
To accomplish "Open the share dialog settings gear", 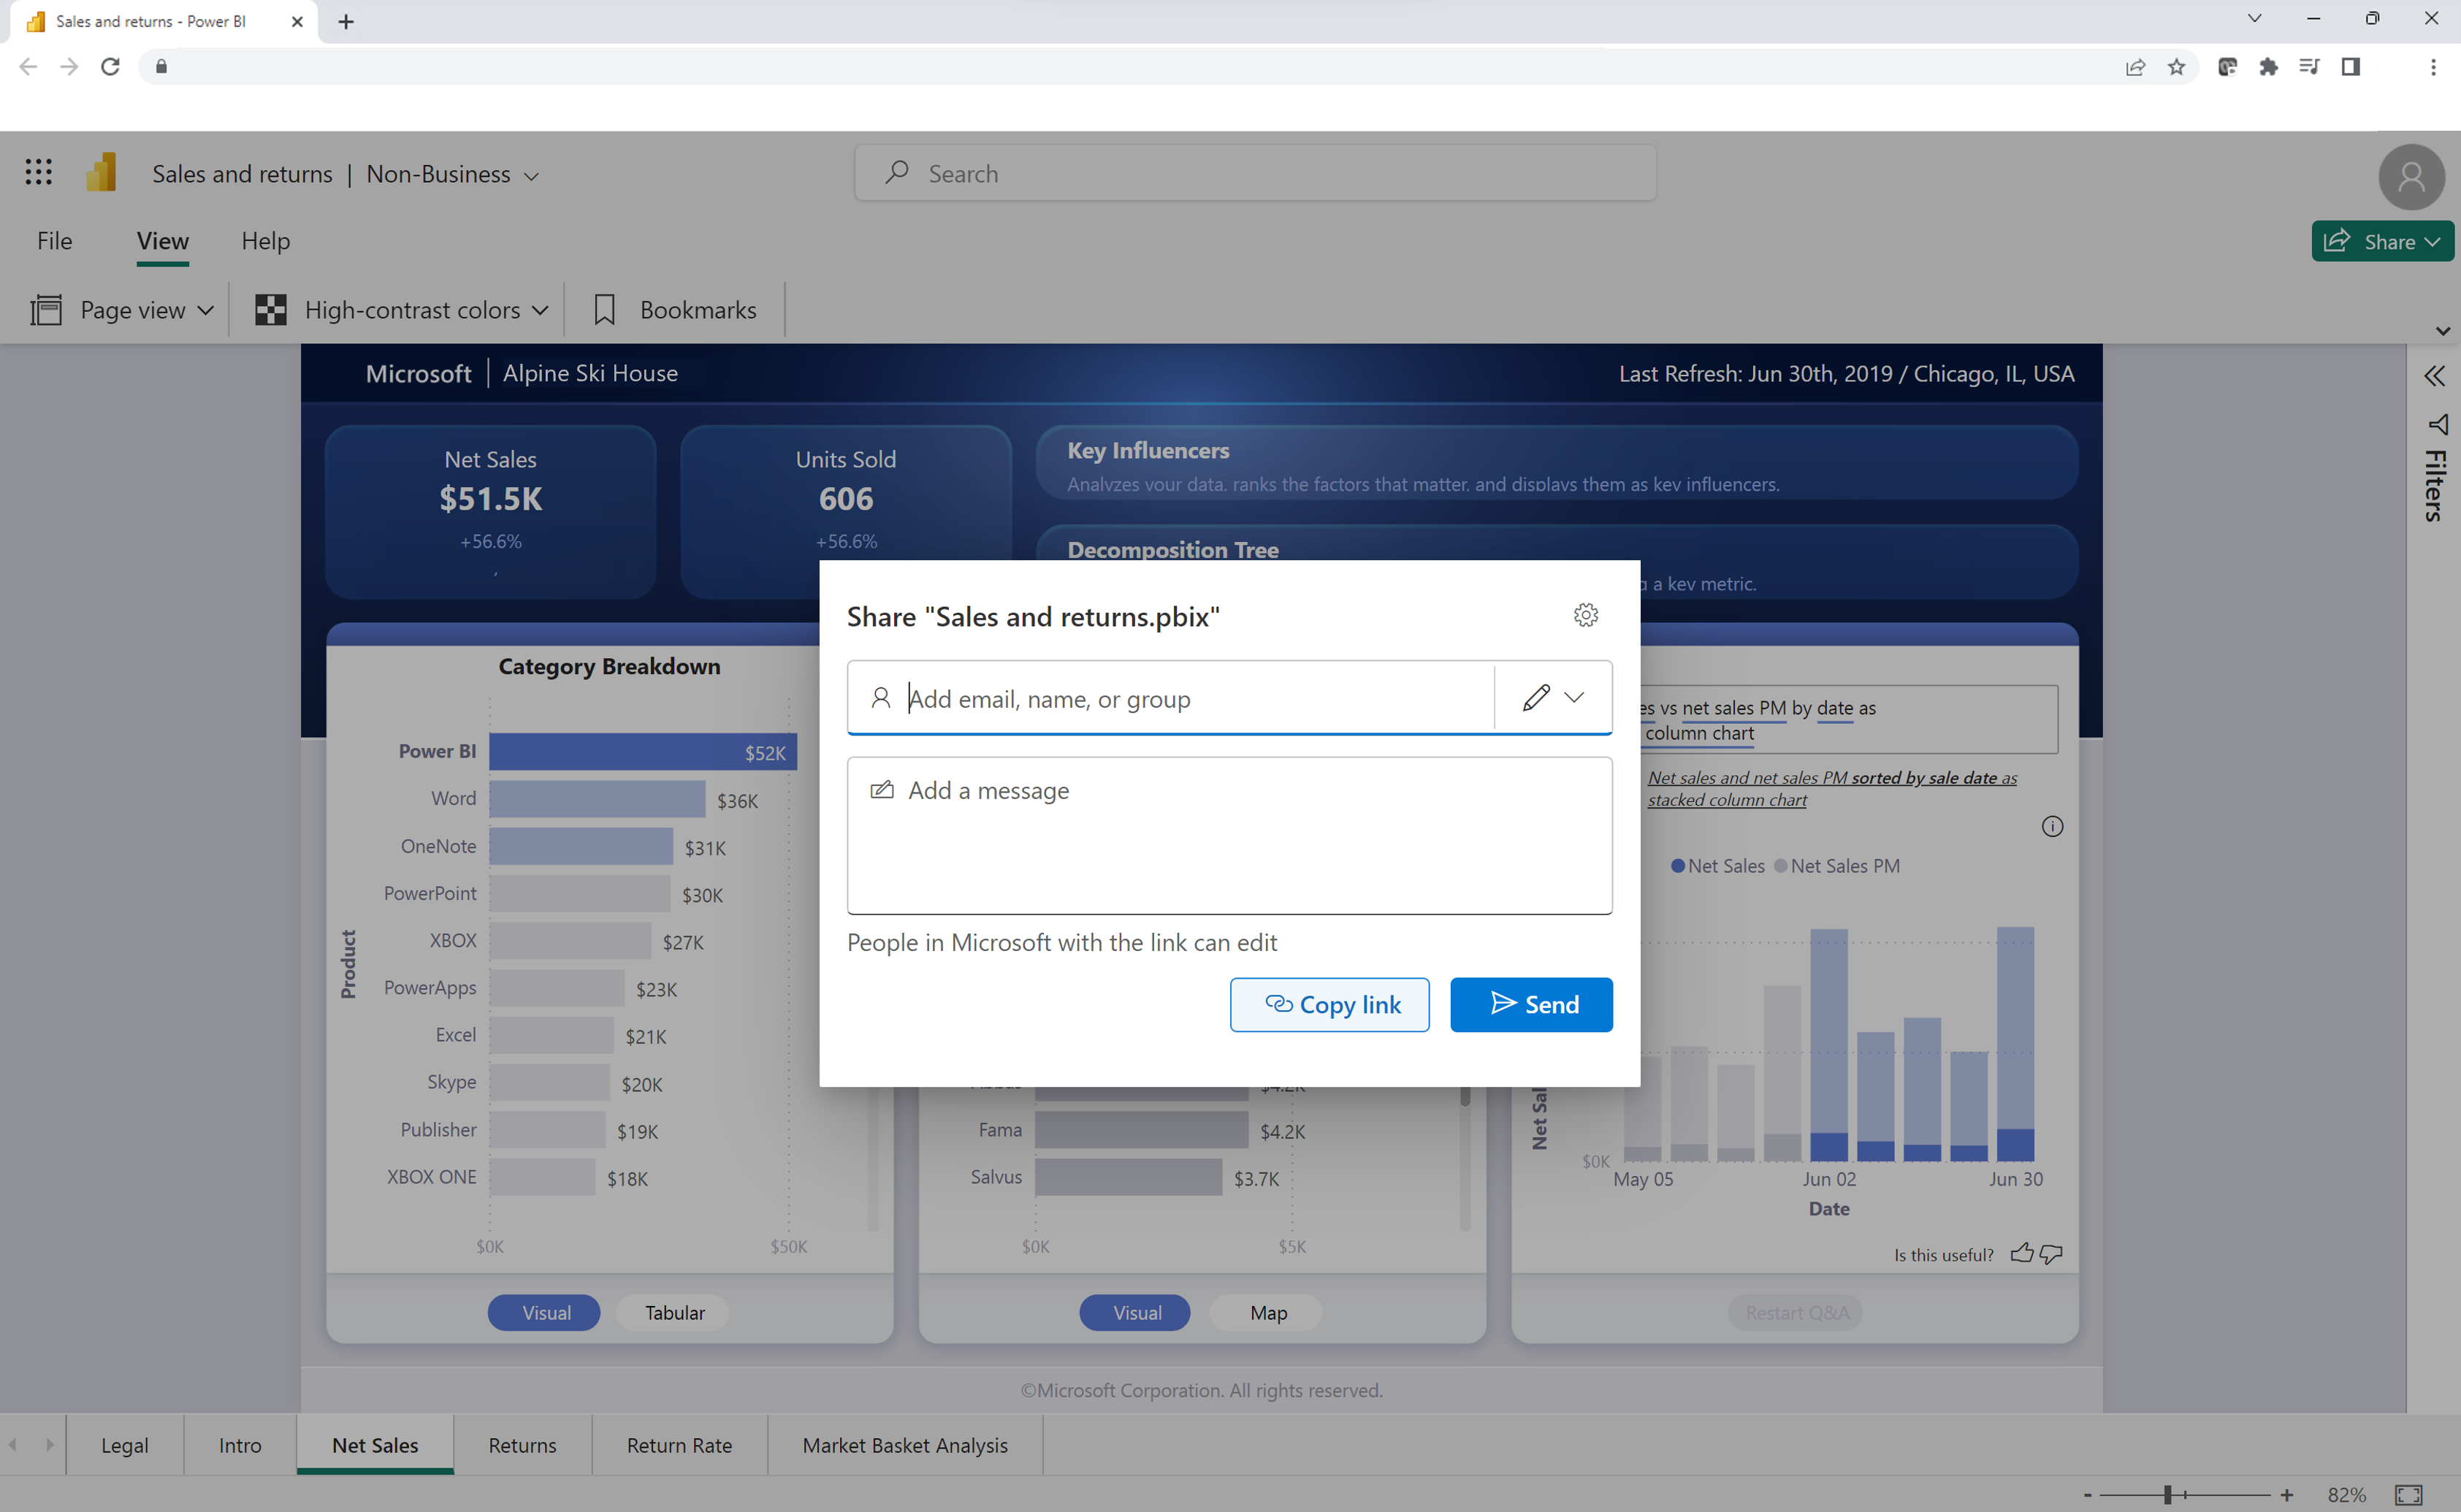I will 1586,615.
